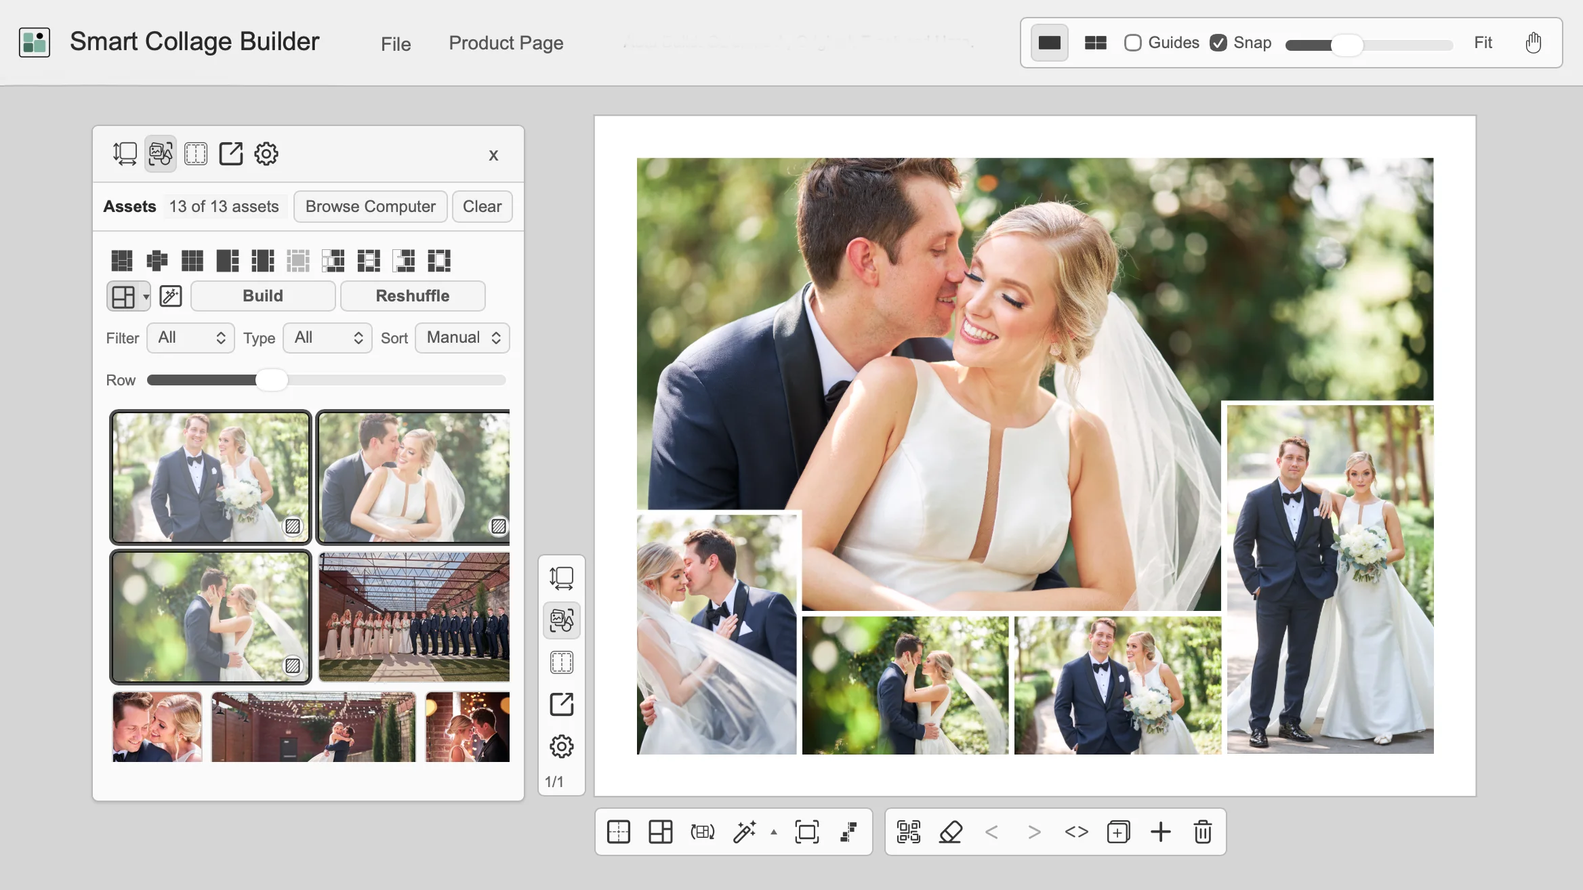This screenshot has height=890, width=1583.
Task: Select the string lights courtyard photo thumbnail
Action: coord(313,727)
